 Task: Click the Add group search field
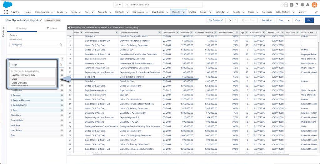[36, 44]
